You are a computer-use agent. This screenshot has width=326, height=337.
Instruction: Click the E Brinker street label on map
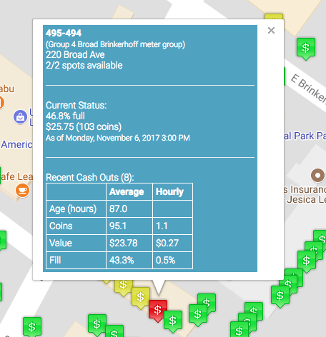[x=308, y=89]
